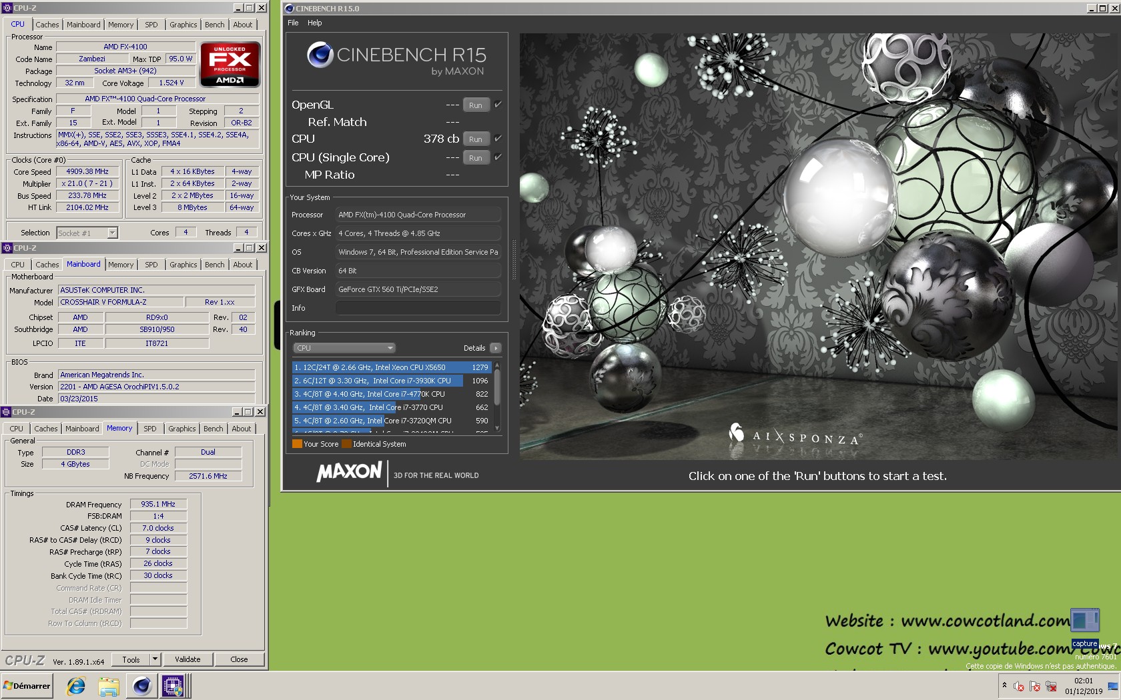Click the CROSSHAIR V FORMULA-Z model field
Screen dimensions: 1121x700
click(120, 302)
